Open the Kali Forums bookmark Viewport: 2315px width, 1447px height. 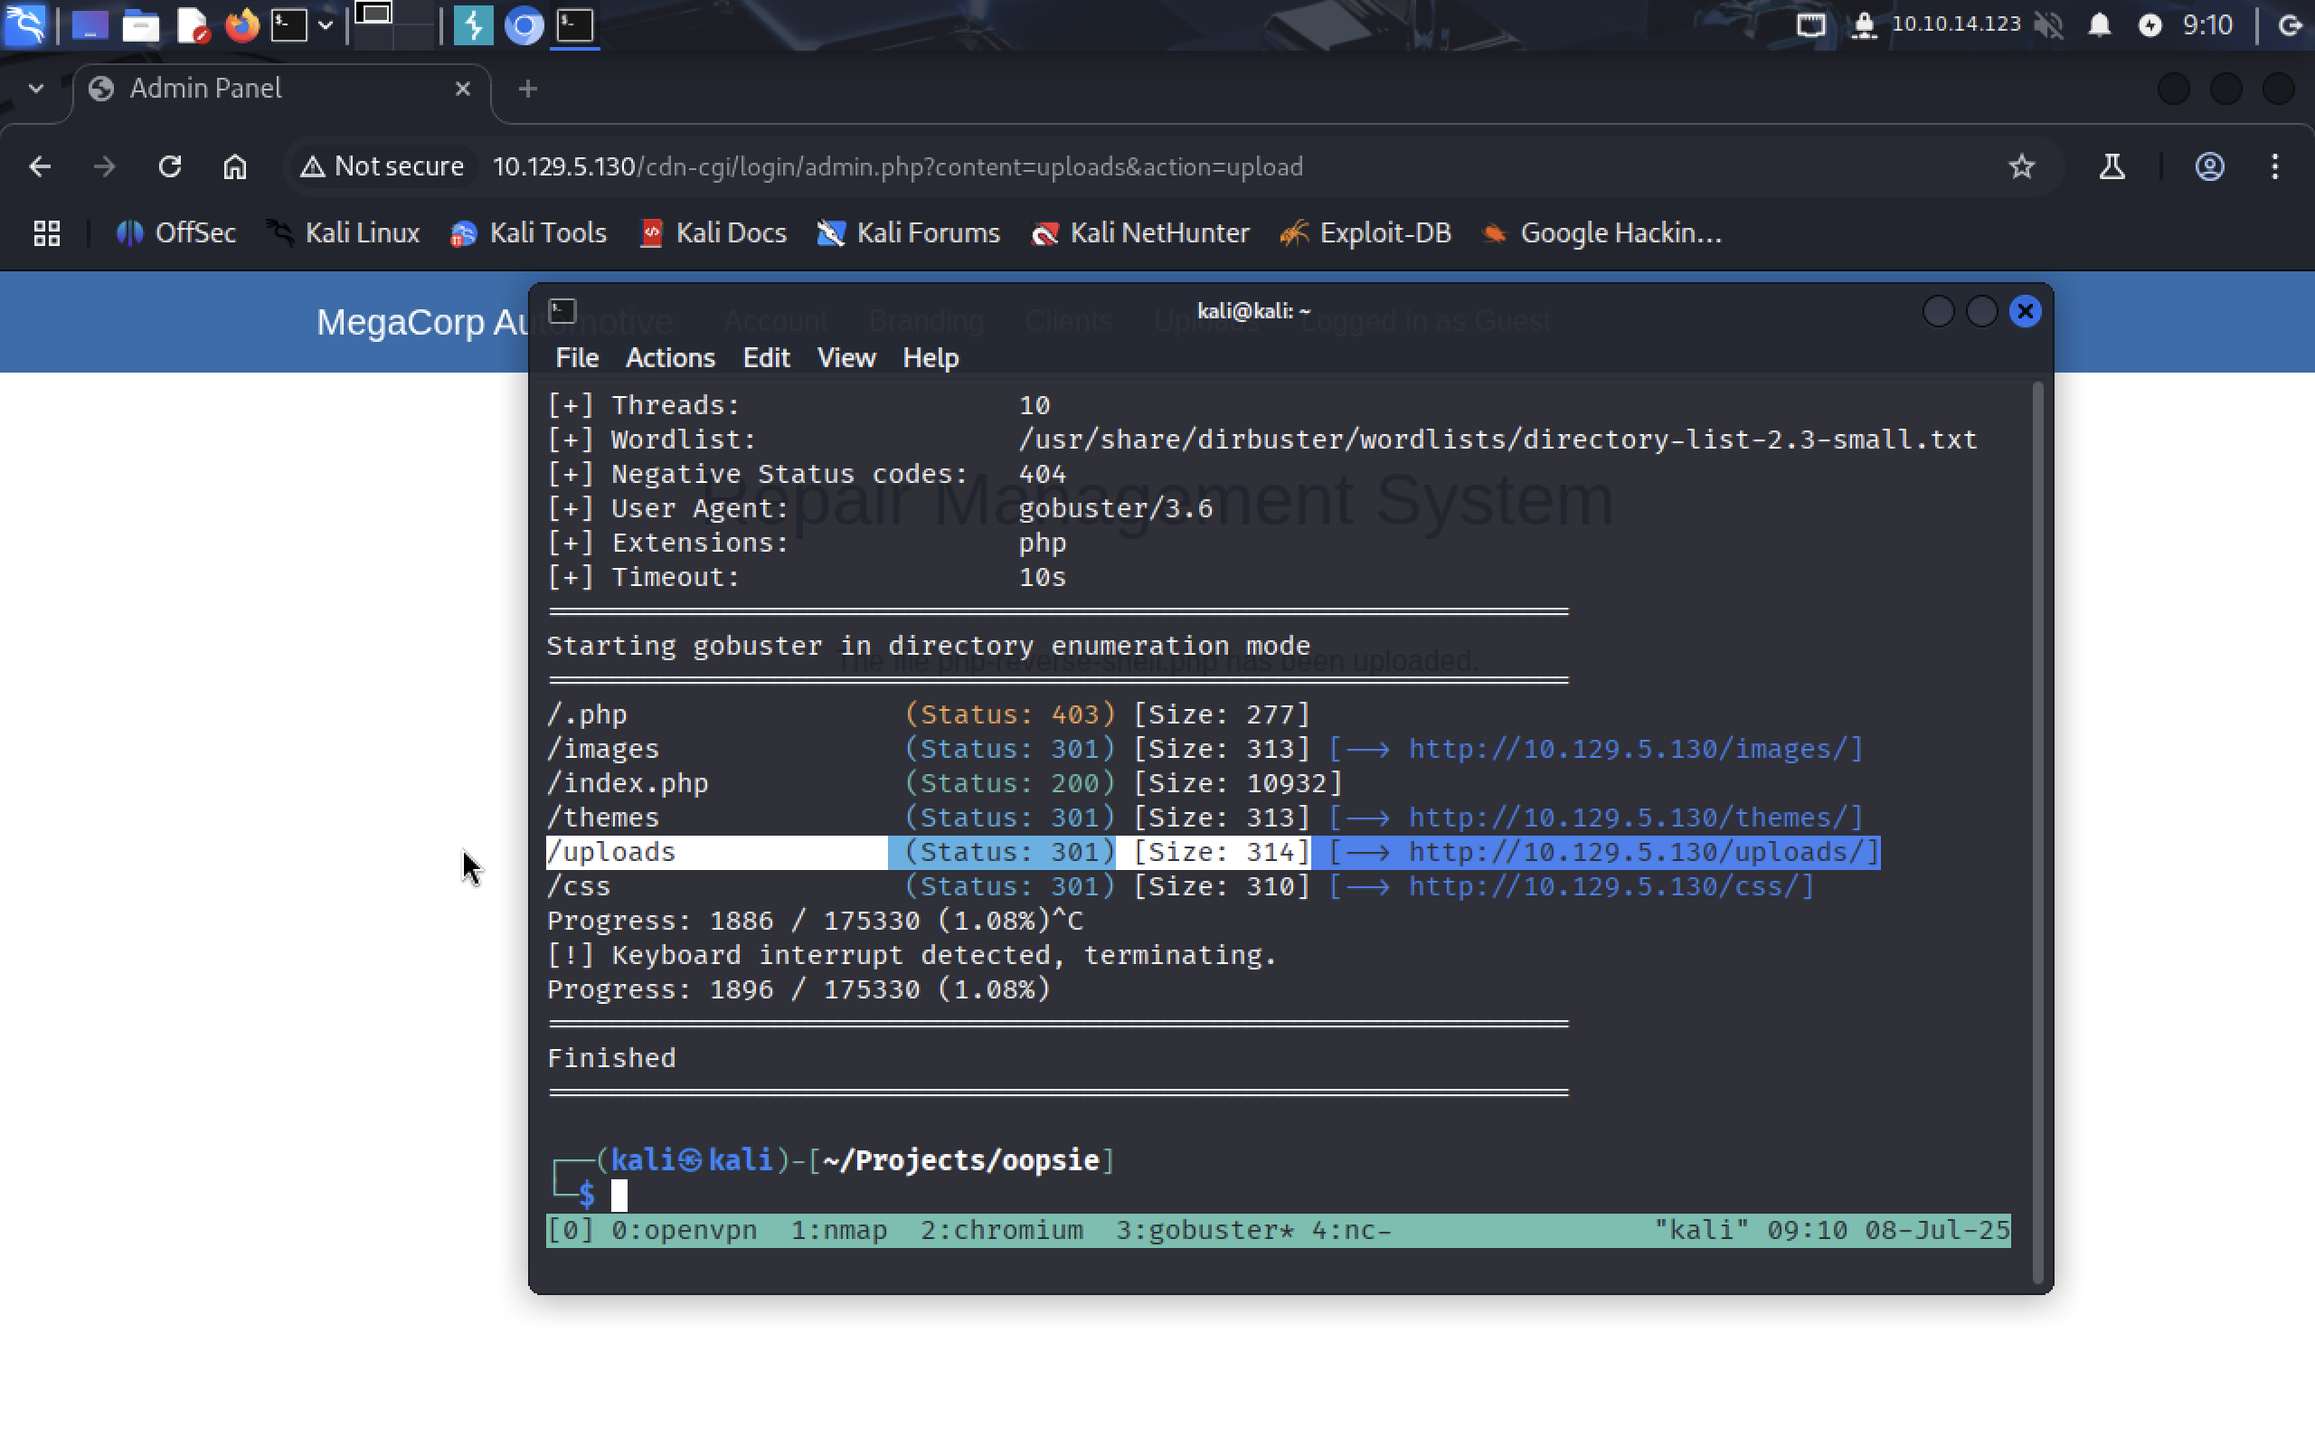coord(908,232)
